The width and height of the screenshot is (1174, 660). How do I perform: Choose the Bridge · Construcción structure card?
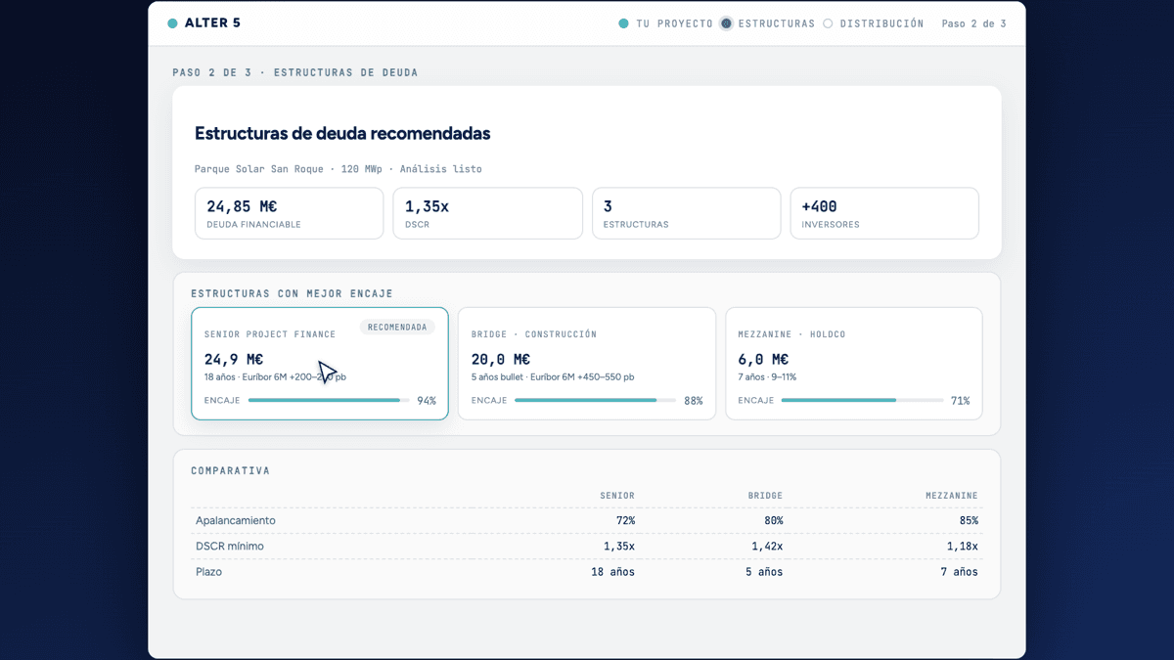click(x=587, y=364)
